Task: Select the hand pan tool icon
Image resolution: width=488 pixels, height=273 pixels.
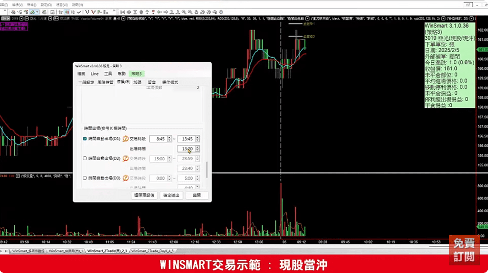Action: tap(221, 12)
